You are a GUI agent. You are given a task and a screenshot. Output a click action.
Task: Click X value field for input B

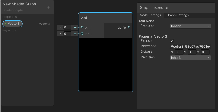click(67, 34)
